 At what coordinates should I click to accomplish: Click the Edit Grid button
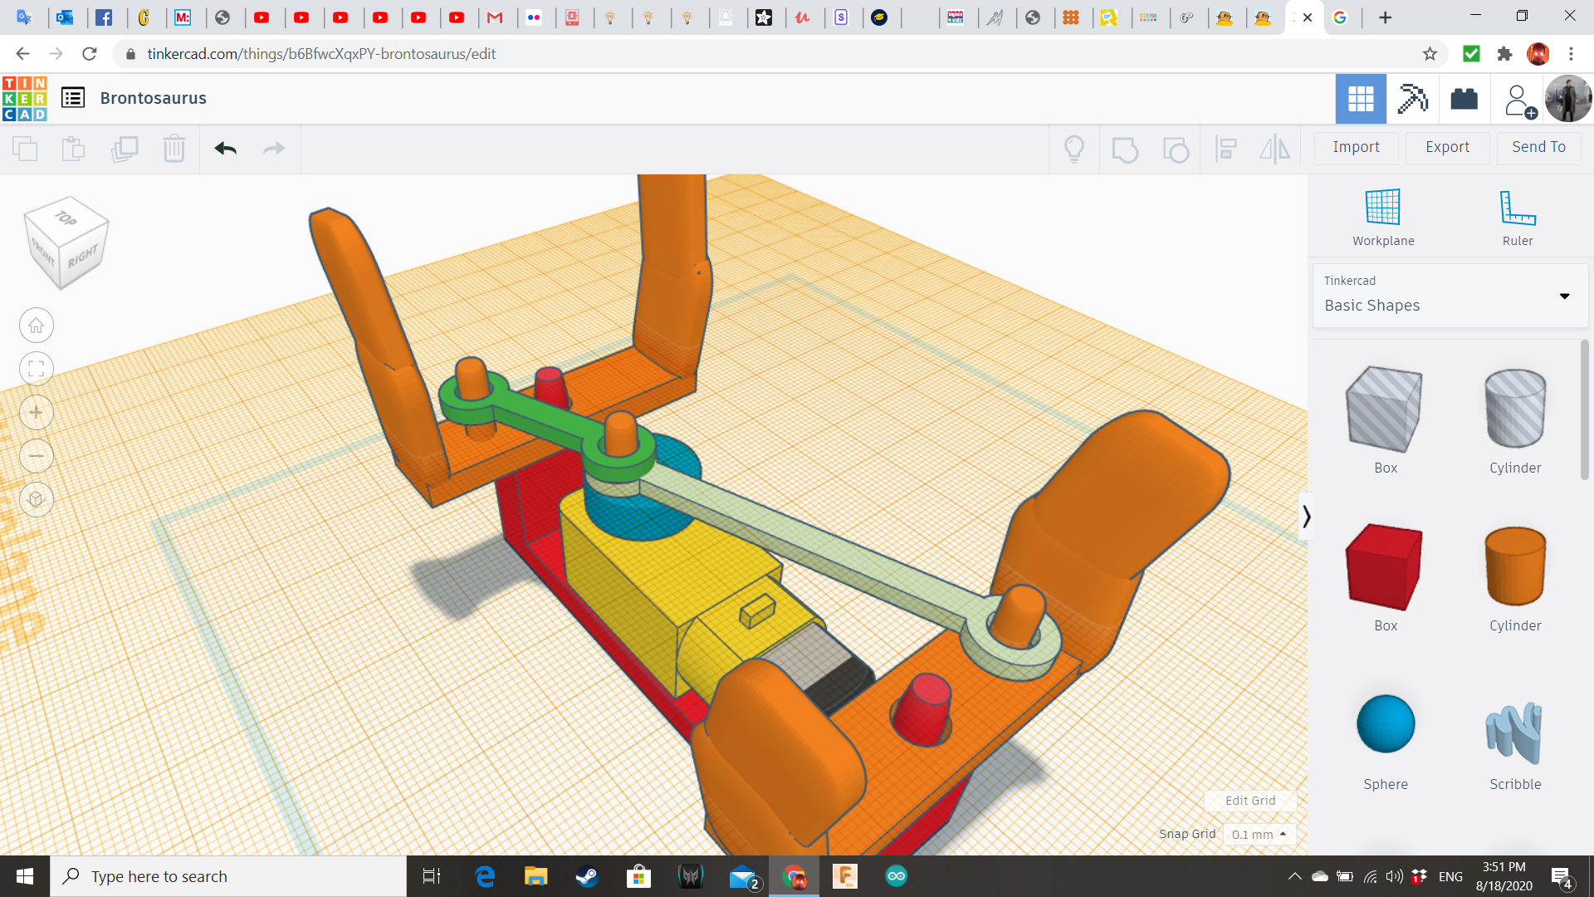coord(1249,800)
